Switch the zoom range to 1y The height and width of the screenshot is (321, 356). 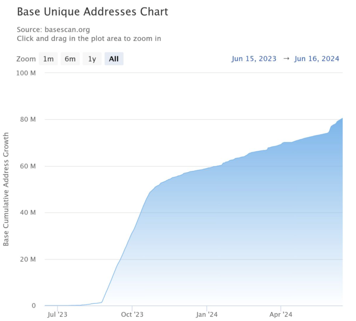(92, 59)
